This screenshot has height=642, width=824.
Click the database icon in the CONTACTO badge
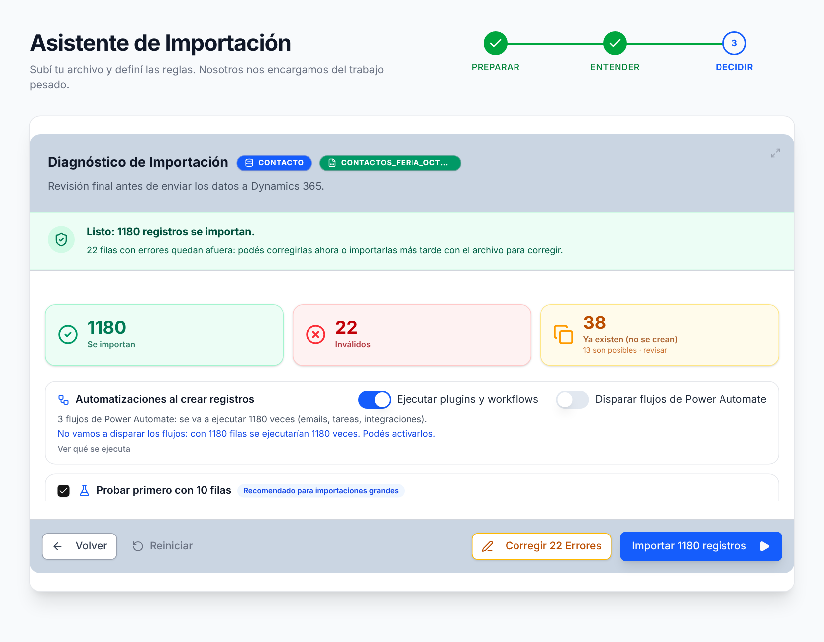[x=249, y=163]
